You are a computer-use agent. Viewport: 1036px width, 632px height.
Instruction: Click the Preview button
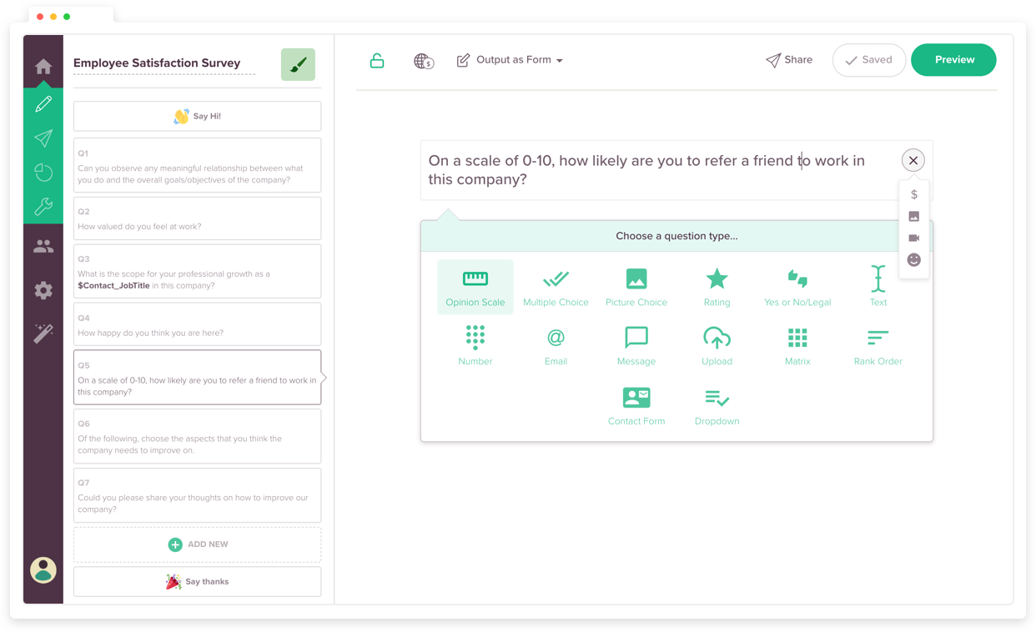coord(953,59)
